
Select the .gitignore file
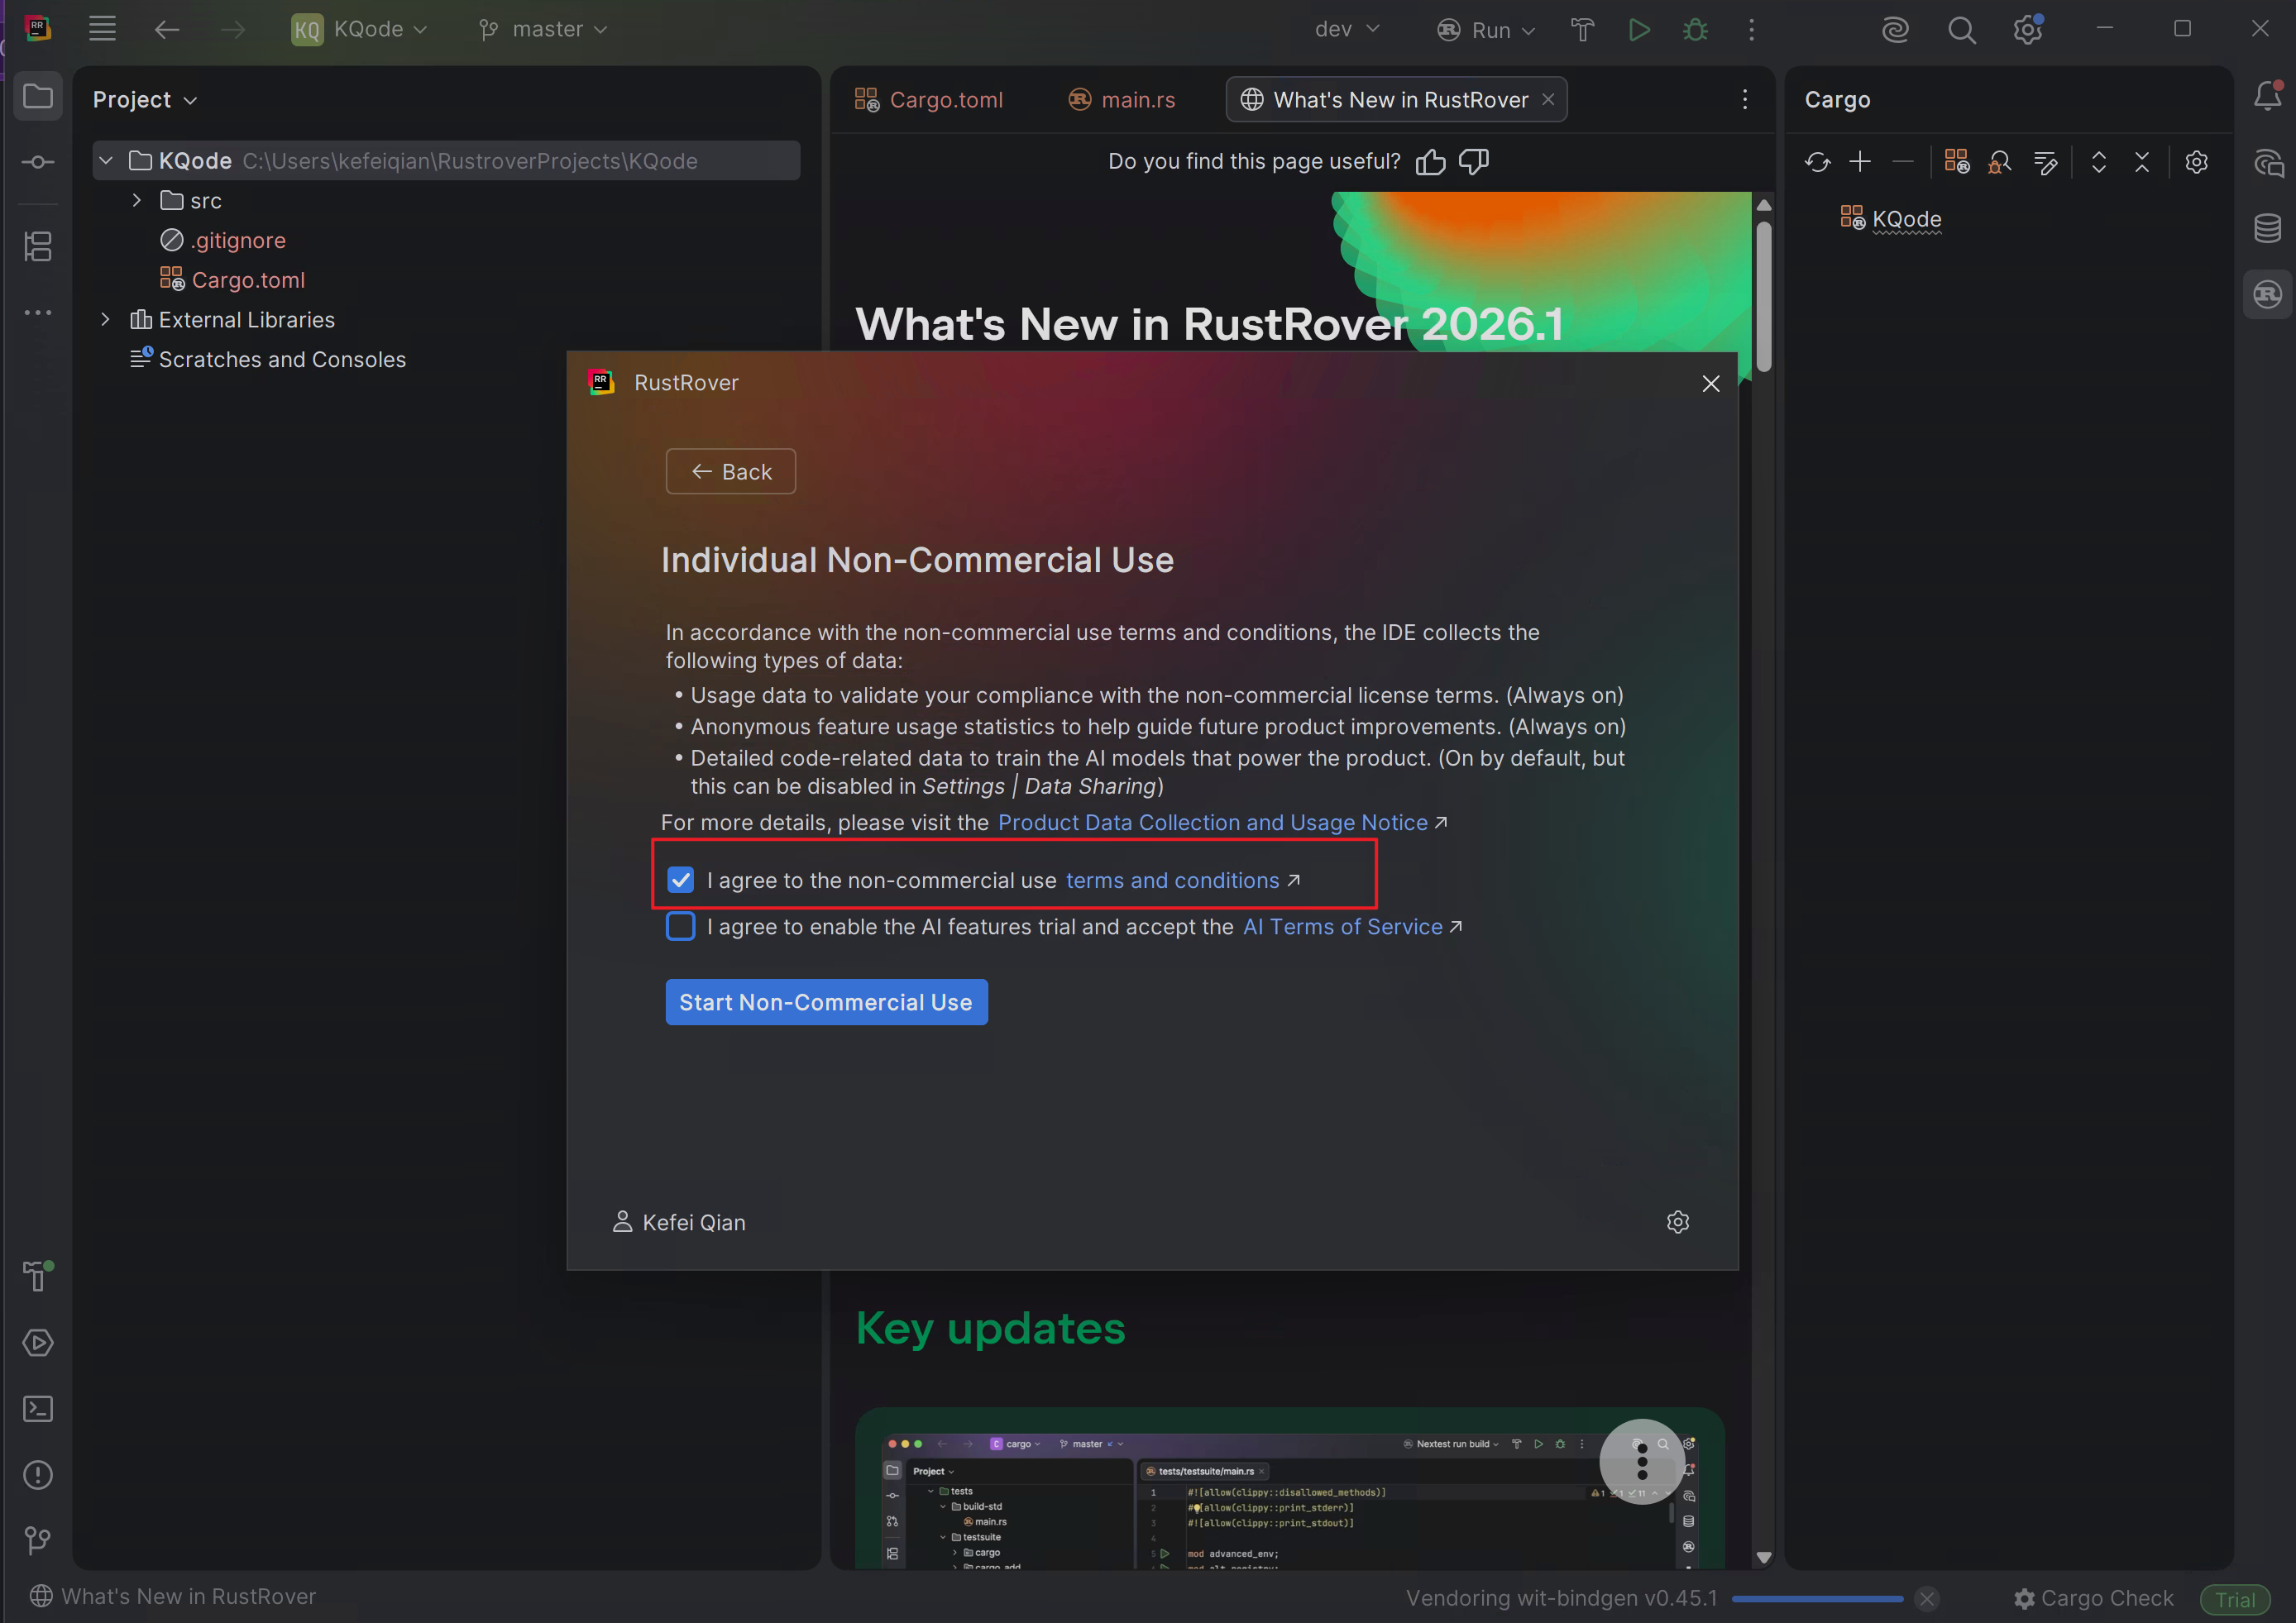238,241
